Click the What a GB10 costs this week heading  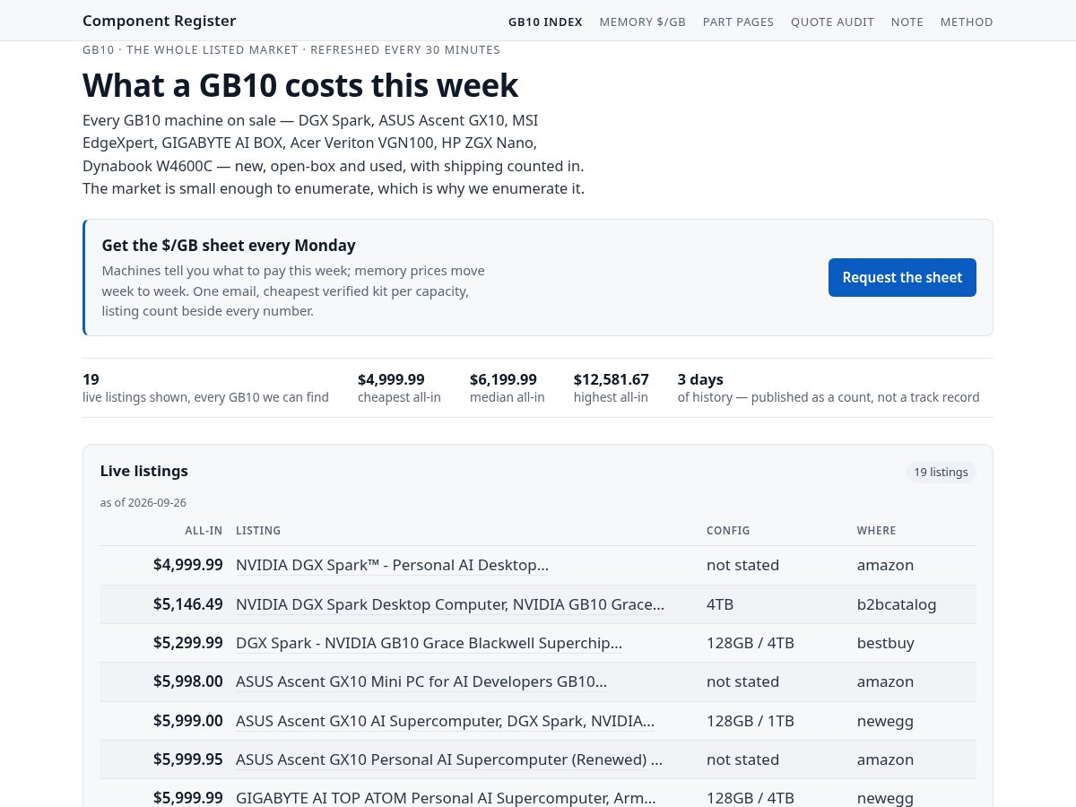[x=300, y=85]
